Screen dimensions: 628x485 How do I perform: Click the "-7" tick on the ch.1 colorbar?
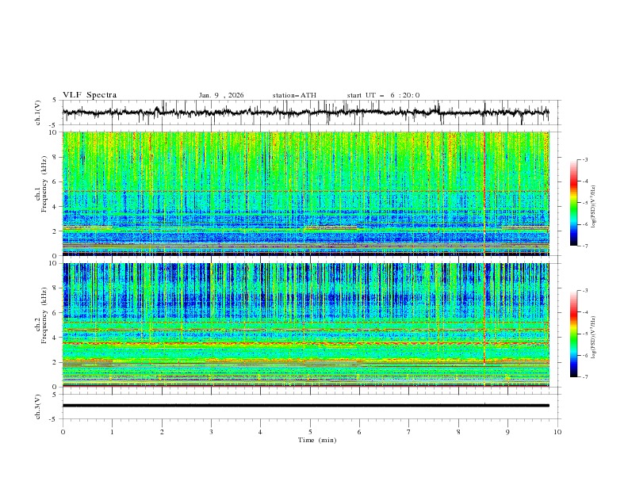click(x=585, y=246)
